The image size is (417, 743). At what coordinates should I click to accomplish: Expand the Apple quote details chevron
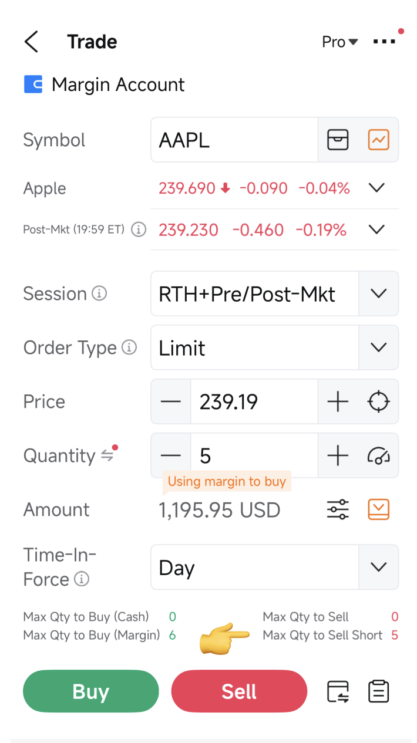[376, 188]
